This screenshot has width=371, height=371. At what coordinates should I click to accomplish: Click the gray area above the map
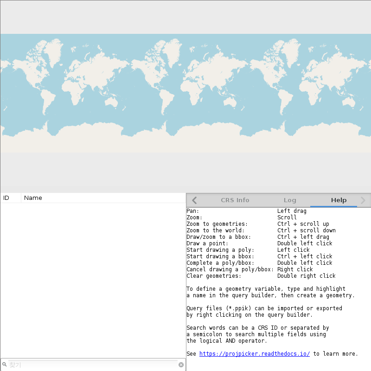tap(185, 17)
